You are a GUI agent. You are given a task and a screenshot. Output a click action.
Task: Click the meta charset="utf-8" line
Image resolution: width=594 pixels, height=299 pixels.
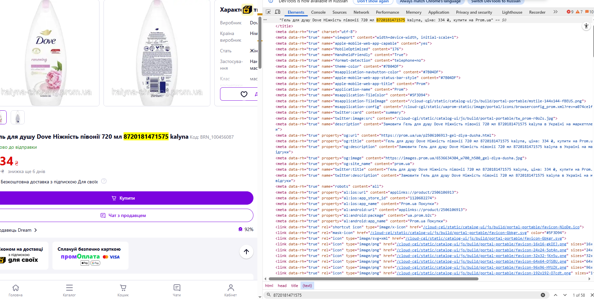[316, 32]
